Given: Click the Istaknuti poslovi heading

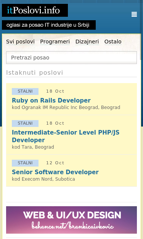Looking at the screenshot, I should coord(34,73).
